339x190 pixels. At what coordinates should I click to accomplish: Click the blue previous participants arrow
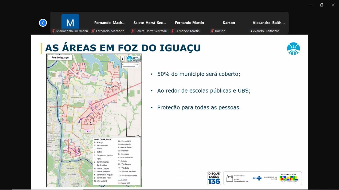tap(43, 23)
